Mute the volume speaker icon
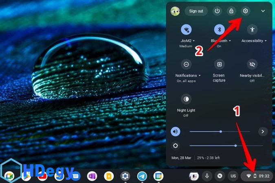Image resolution: width=275 pixels, height=183 pixels. 176,131
